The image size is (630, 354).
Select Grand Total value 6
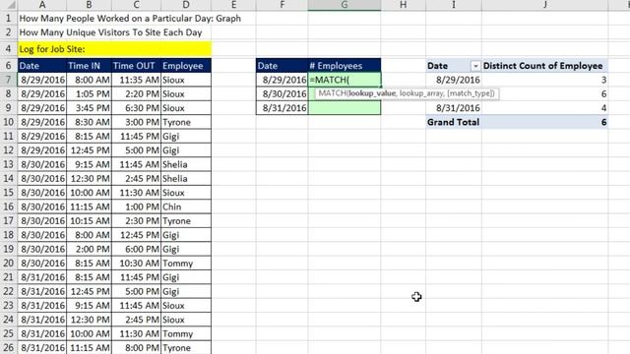[x=544, y=122]
